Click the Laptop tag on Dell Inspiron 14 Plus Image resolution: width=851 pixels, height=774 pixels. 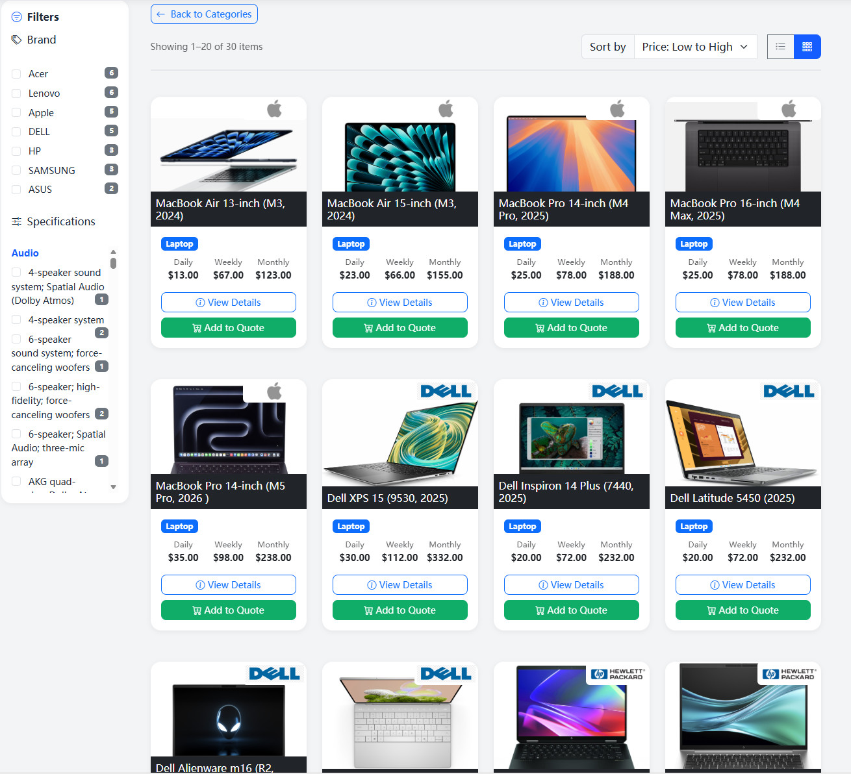click(522, 527)
